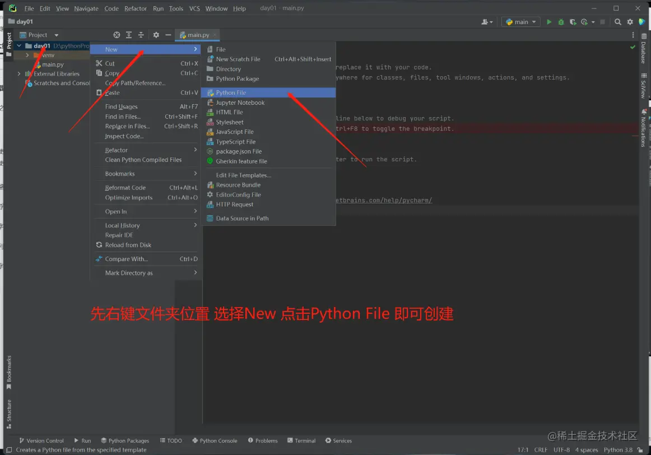
Task: Open Notifications side tool window
Action: click(x=644, y=128)
